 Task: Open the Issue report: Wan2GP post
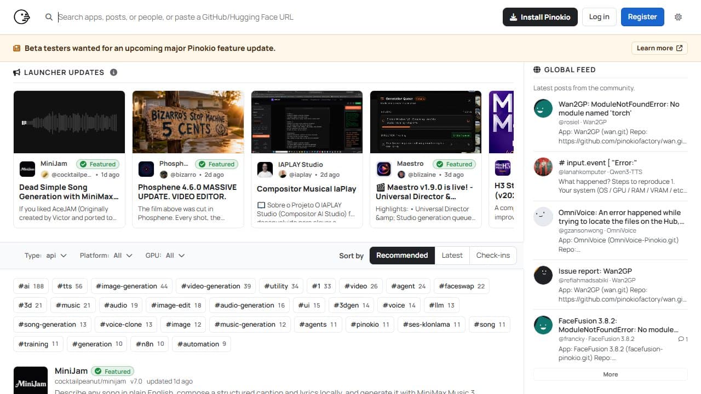(x=595, y=271)
